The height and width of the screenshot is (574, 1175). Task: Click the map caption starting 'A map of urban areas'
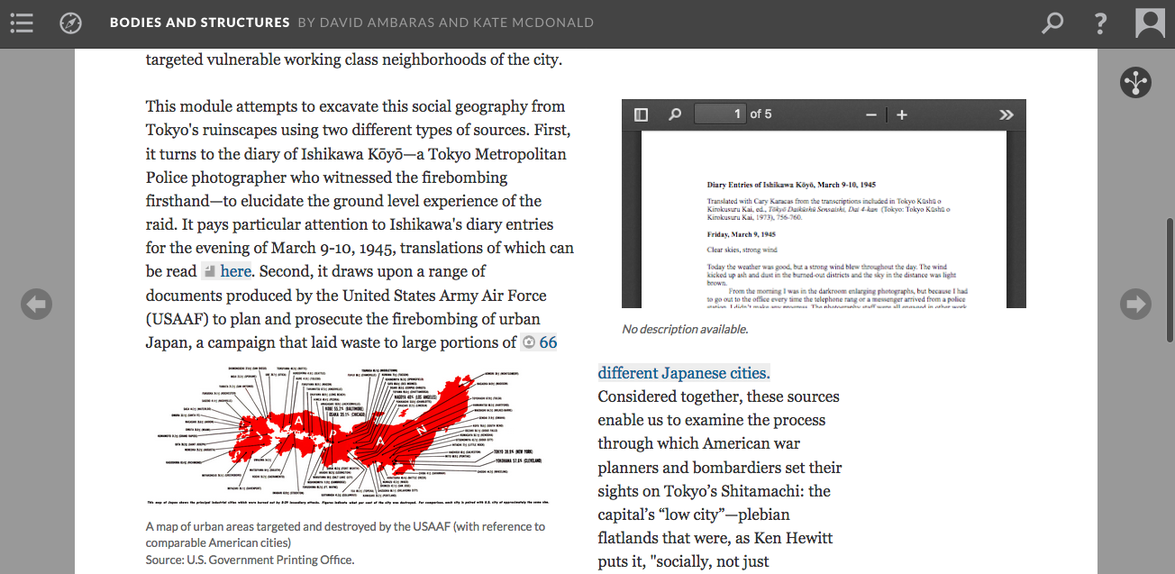point(345,534)
